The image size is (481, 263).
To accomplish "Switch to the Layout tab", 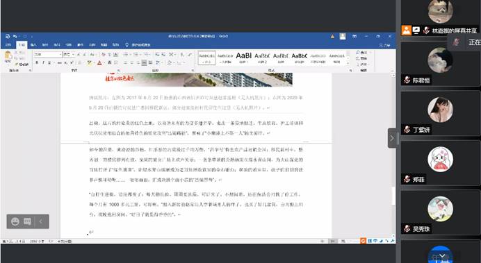I will click(57, 44).
